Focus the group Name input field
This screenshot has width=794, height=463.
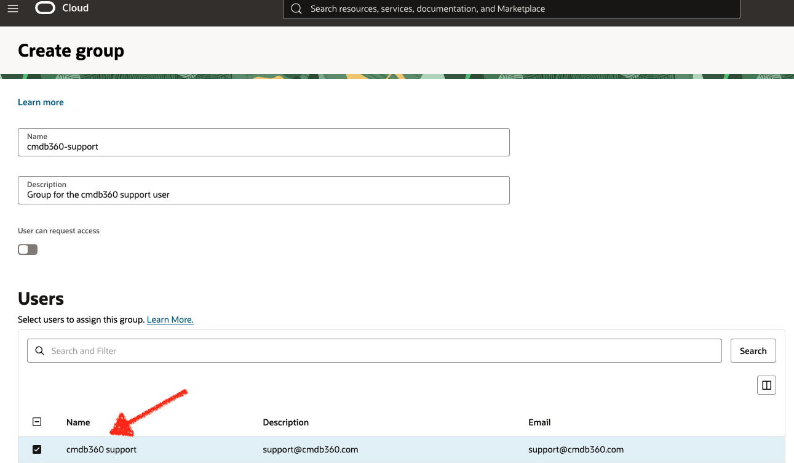click(264, 142)
